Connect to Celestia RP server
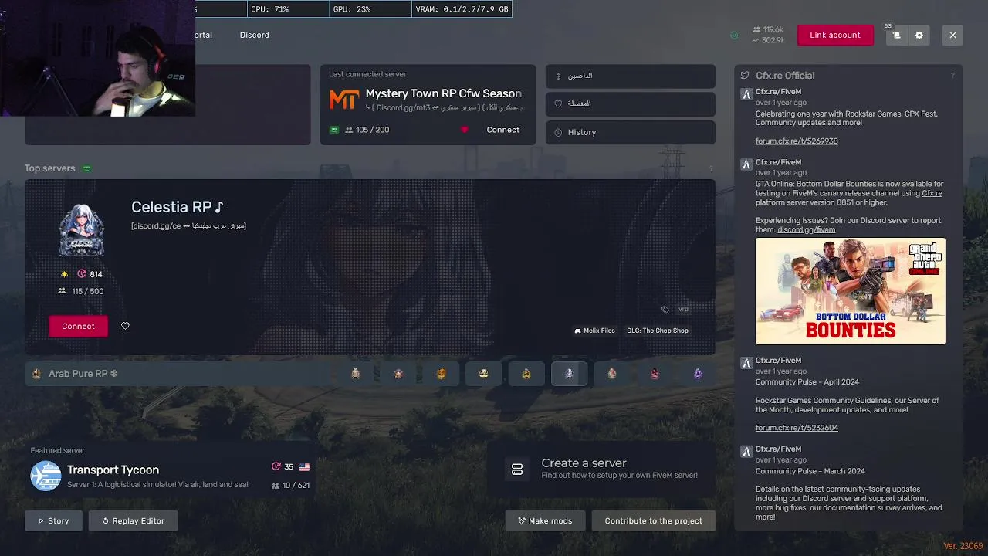This screenshot has height=556, width=988. point(78,326)
